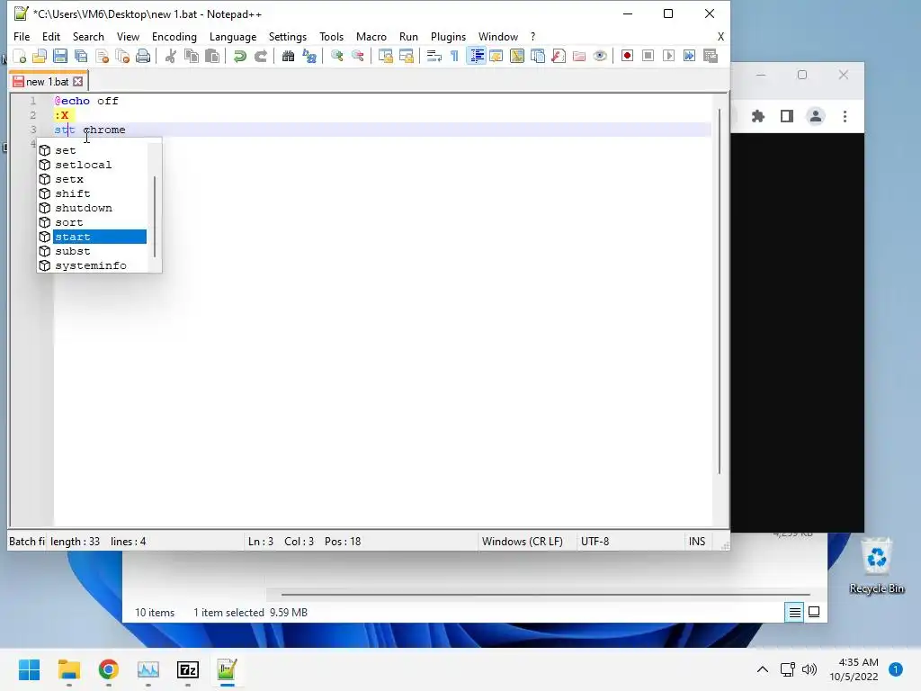Click the Zoom Out magnifier icon

(x=357, y=57)
